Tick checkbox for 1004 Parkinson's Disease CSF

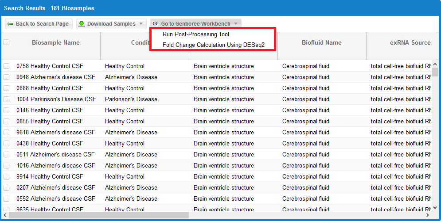[6, 99]
